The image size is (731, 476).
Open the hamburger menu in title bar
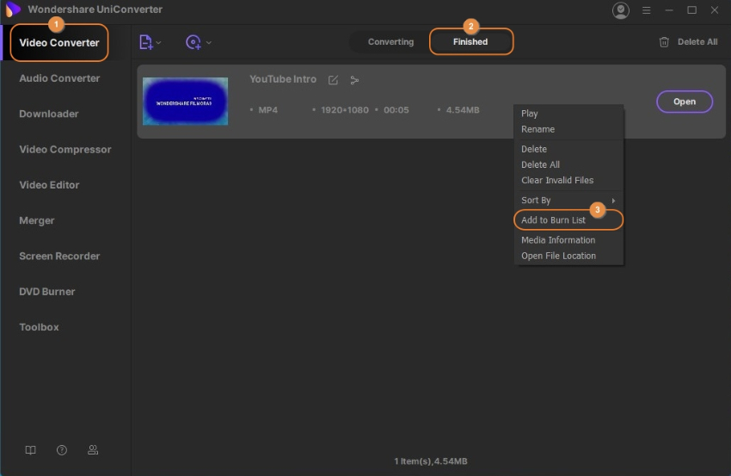647,10
